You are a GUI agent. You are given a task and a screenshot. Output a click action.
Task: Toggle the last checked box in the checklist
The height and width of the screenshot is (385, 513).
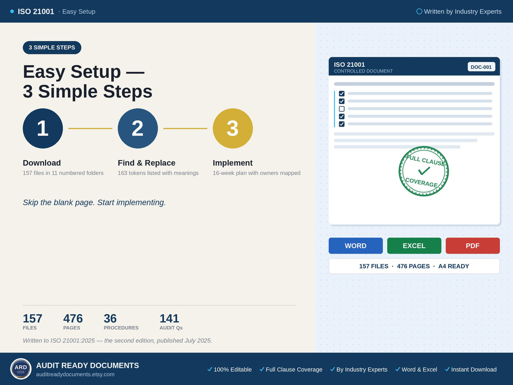(342, 124)
